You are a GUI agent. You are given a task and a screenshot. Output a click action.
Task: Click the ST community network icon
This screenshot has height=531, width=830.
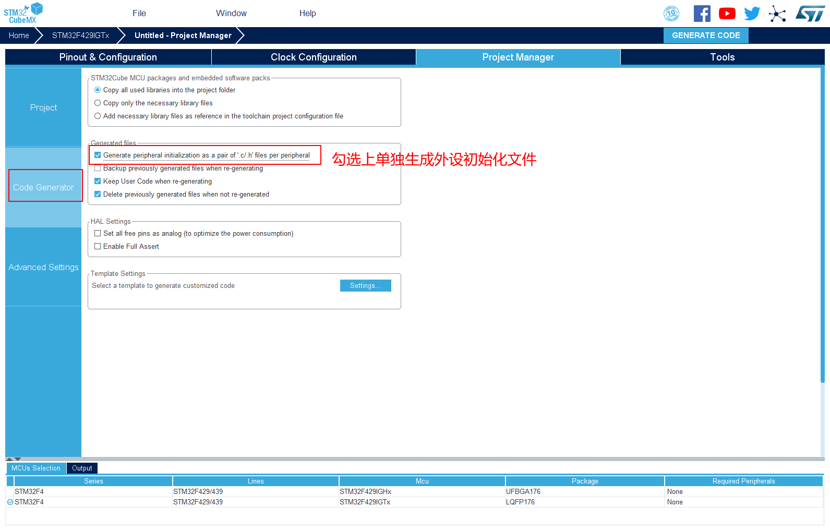click(777, 14)
